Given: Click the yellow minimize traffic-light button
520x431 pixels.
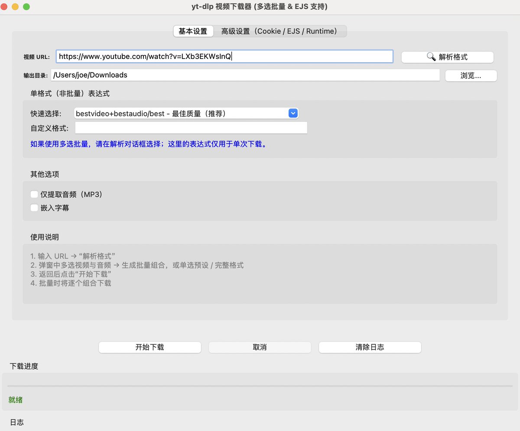Looking at the screenshot, I should pos(15,6).
